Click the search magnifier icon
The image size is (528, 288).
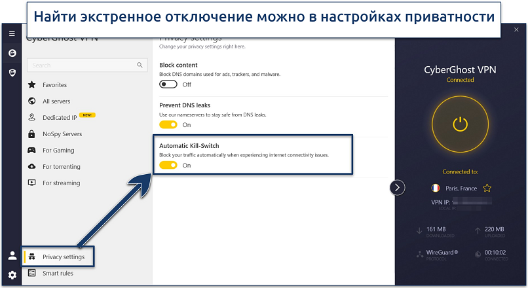point(140,65)
